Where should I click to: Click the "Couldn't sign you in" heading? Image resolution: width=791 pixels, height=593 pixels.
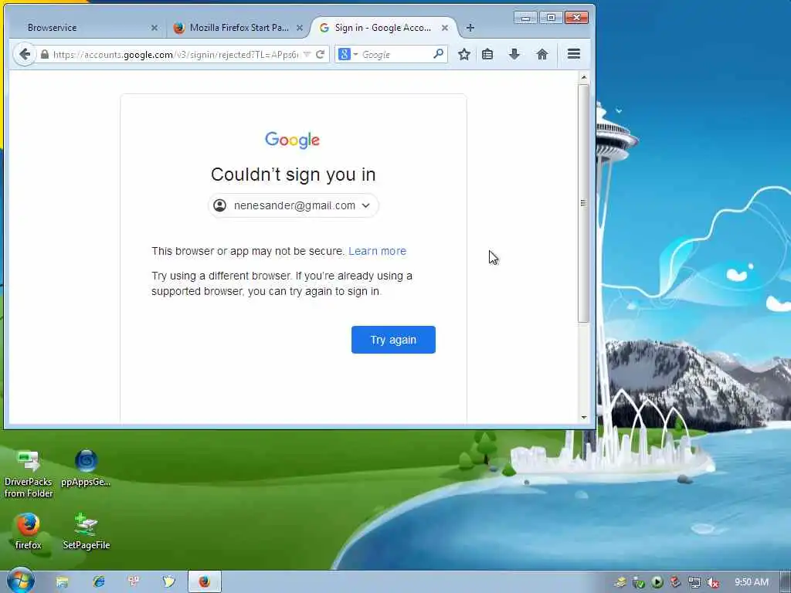pyautogui.click(x=293, y=175)
